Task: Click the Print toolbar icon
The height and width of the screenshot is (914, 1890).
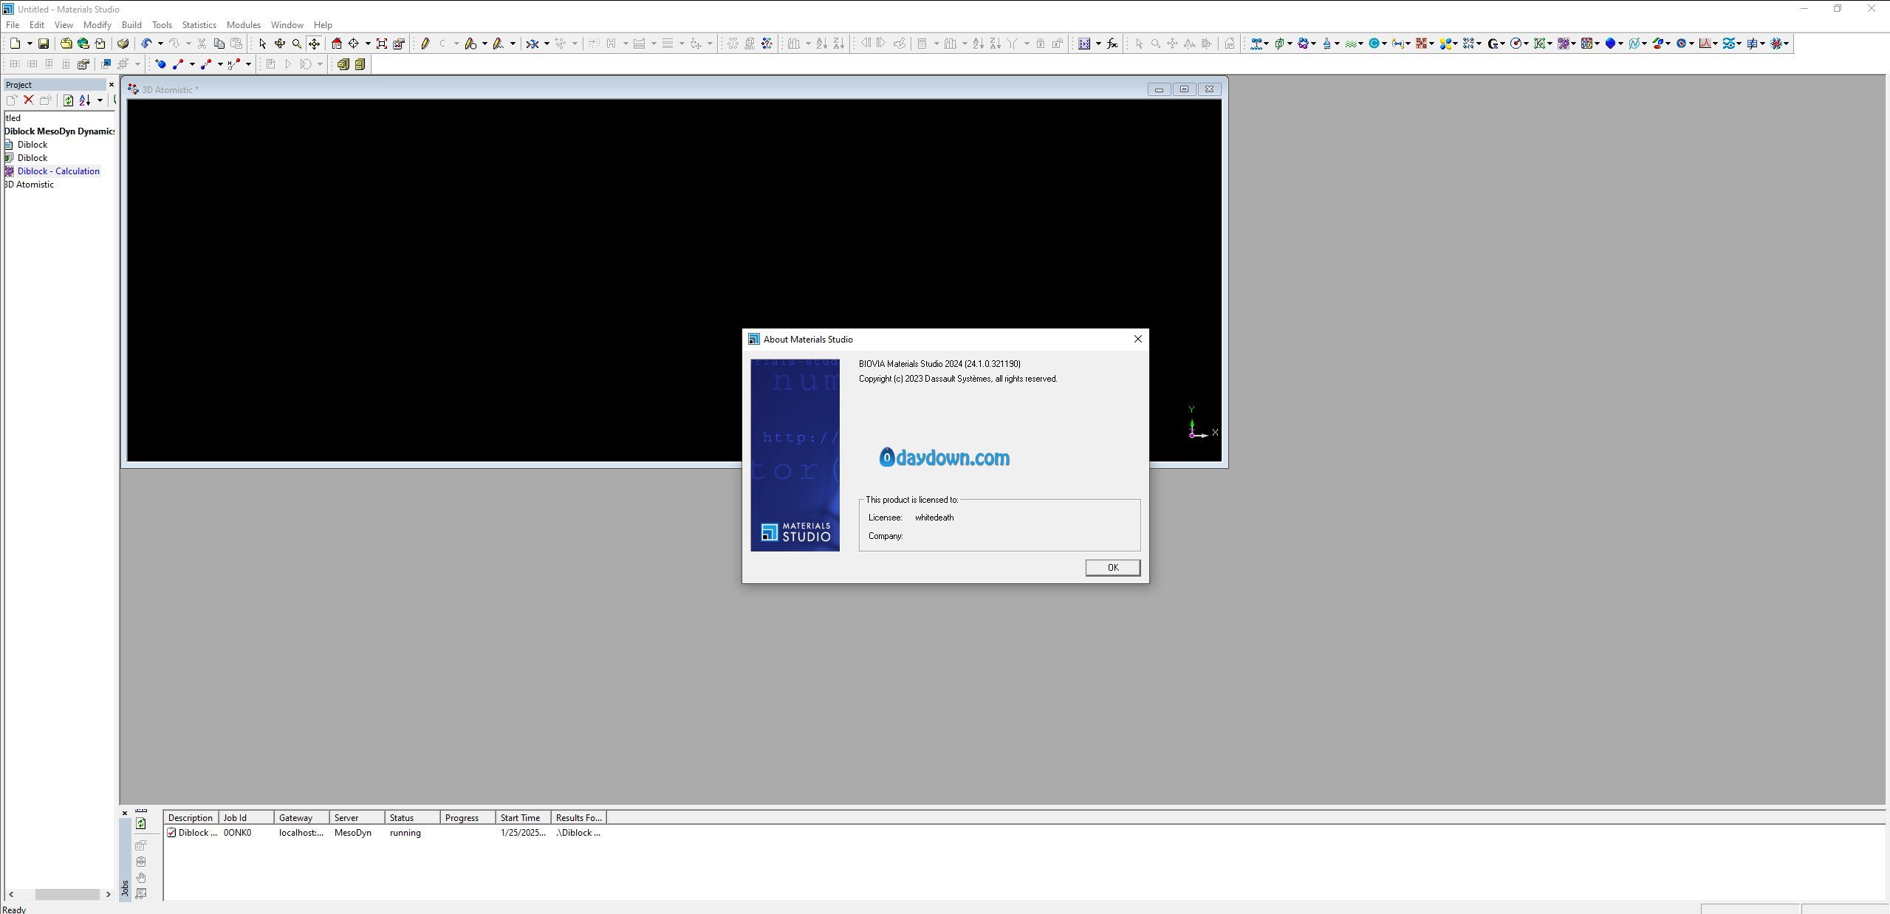Action: click(123, 44)
